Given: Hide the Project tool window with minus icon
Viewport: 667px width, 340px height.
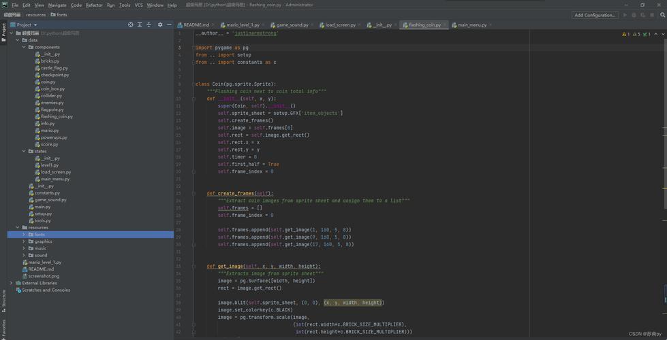Looking at the screenshot, I should pyautogui.click(x=169, y=24).
